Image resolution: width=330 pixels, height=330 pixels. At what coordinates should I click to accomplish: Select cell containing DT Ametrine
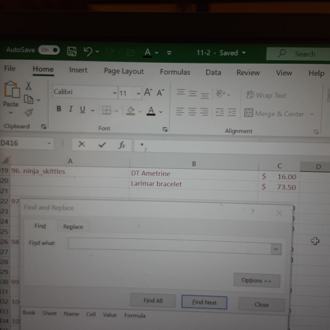(x=194, y=174)
